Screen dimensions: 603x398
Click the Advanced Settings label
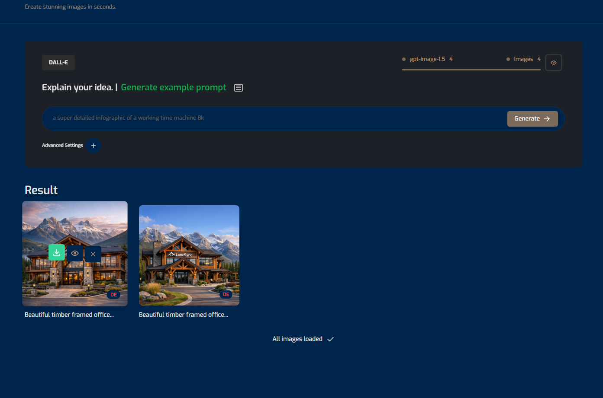(x=62, y=146)
